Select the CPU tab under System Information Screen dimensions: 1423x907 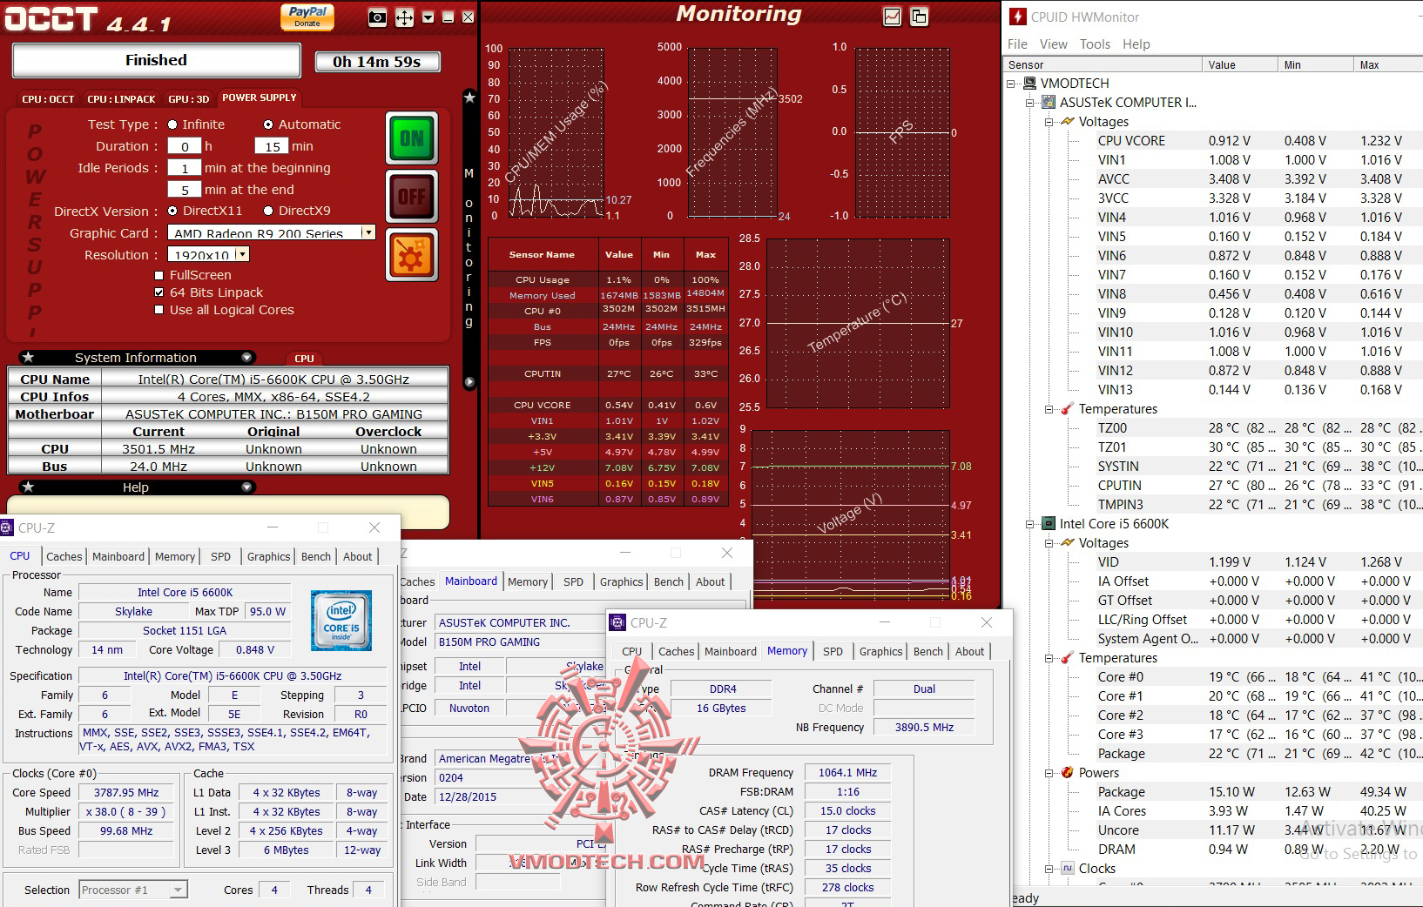[304, 359]
